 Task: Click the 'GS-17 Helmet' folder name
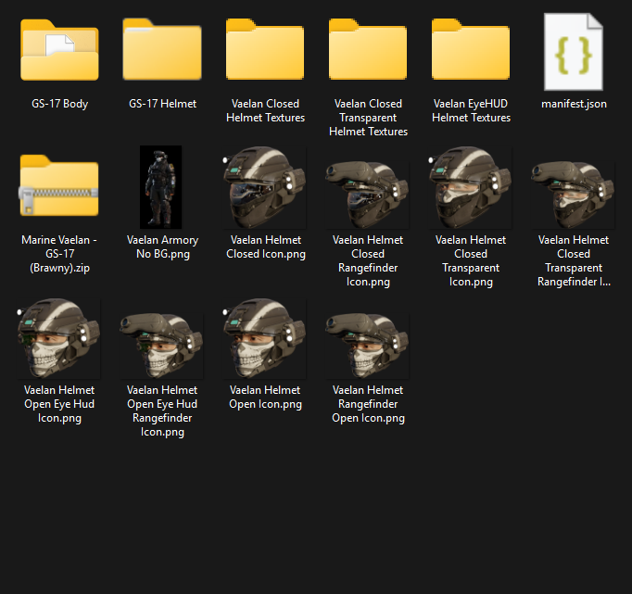tap(162, 104)
